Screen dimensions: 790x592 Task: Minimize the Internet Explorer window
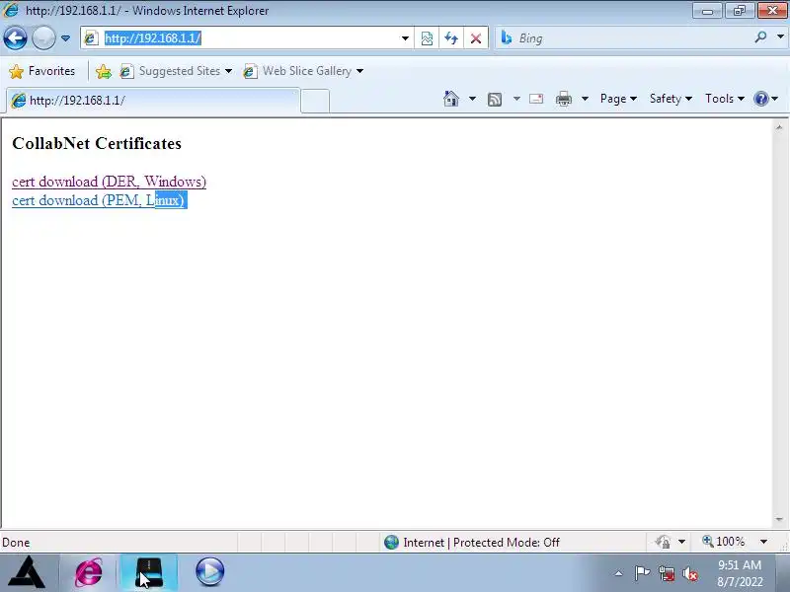tap(707, 11)
